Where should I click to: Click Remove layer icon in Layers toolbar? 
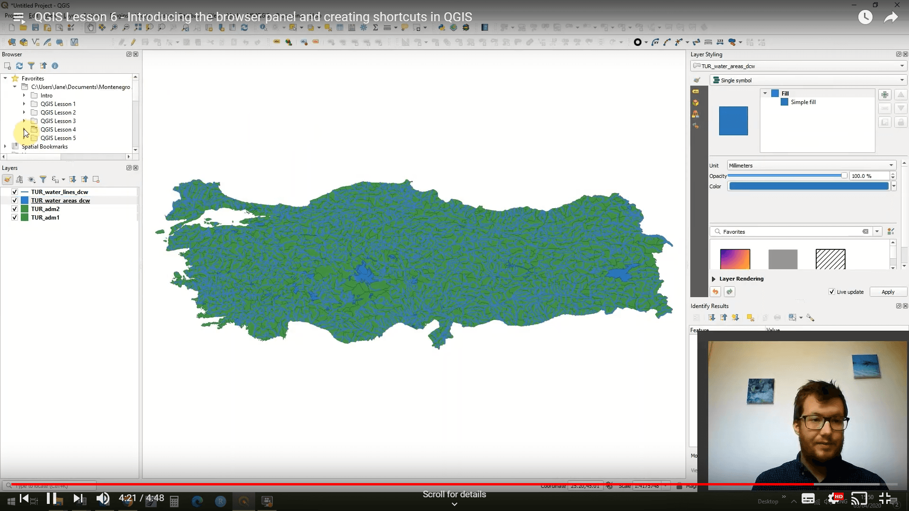click(x=96, y=179)
